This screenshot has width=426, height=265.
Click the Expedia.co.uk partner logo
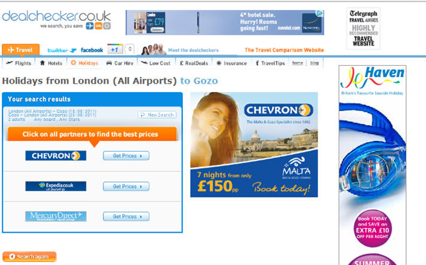pos(56,187)
